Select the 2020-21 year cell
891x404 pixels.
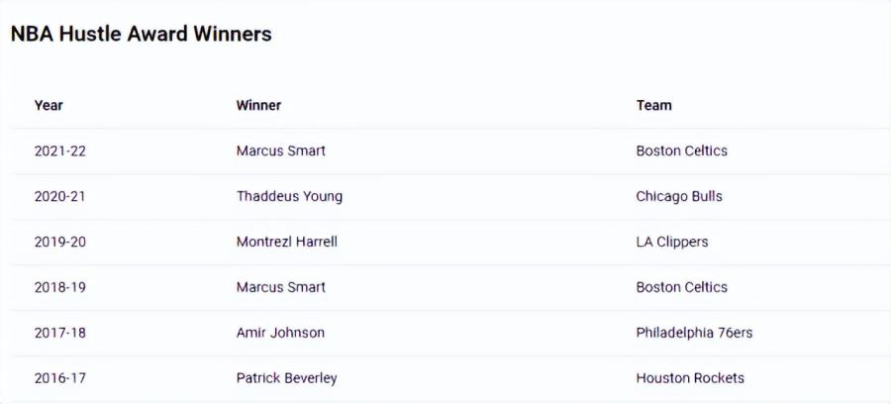point(59,197)
